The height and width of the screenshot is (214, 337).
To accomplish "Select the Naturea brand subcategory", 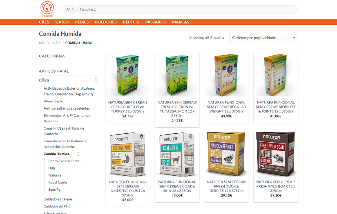I will (55, 175).
